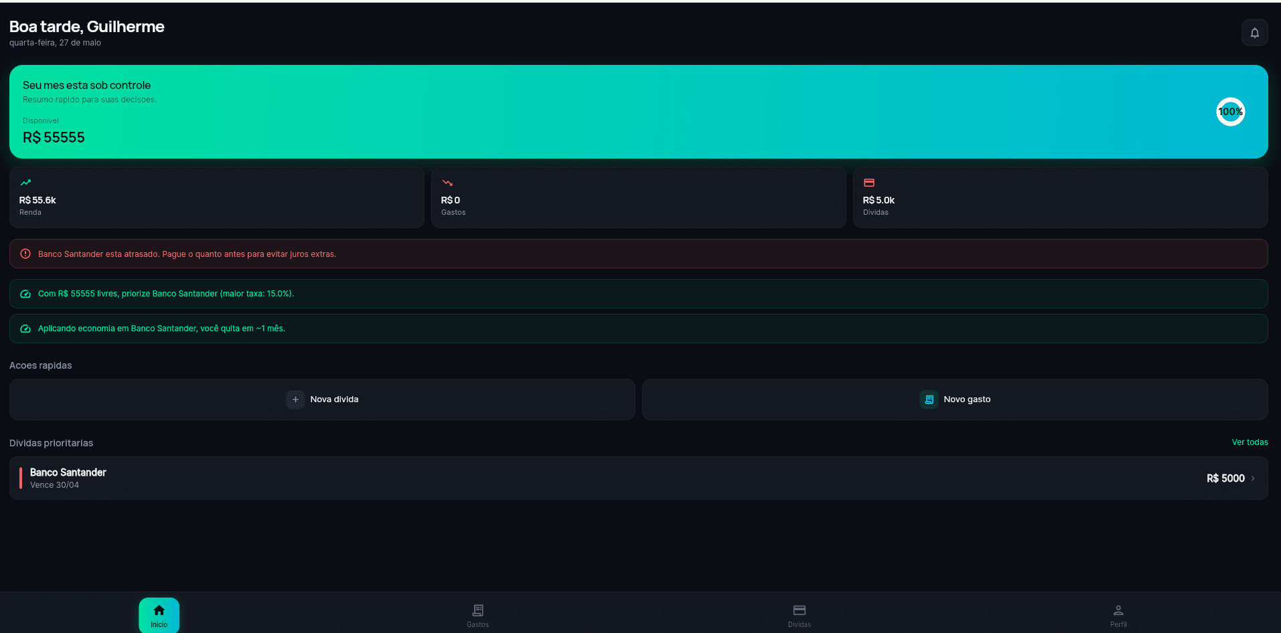Click gauge icon on priority tip
This screenshot has width=1281, height=633.
[25, 294]
